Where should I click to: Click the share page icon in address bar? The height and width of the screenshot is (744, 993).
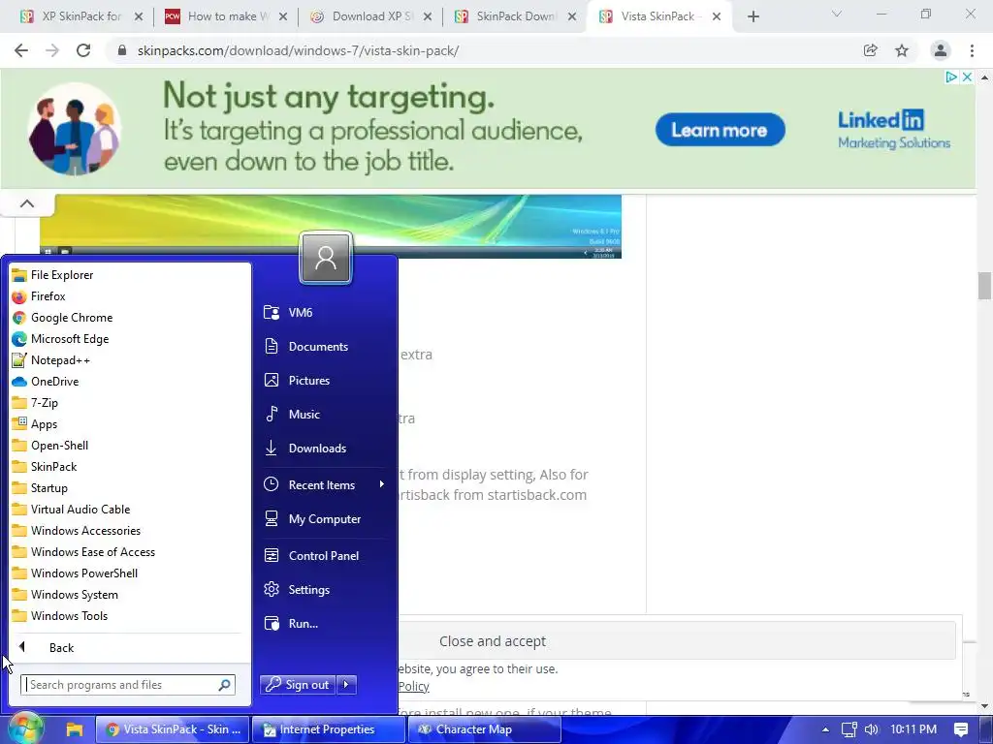tap(871, 50)
